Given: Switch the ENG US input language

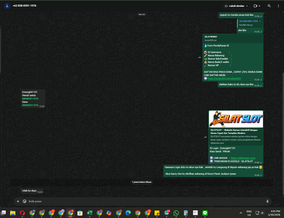Looking at the screenshot, I should tap(249, 213).
